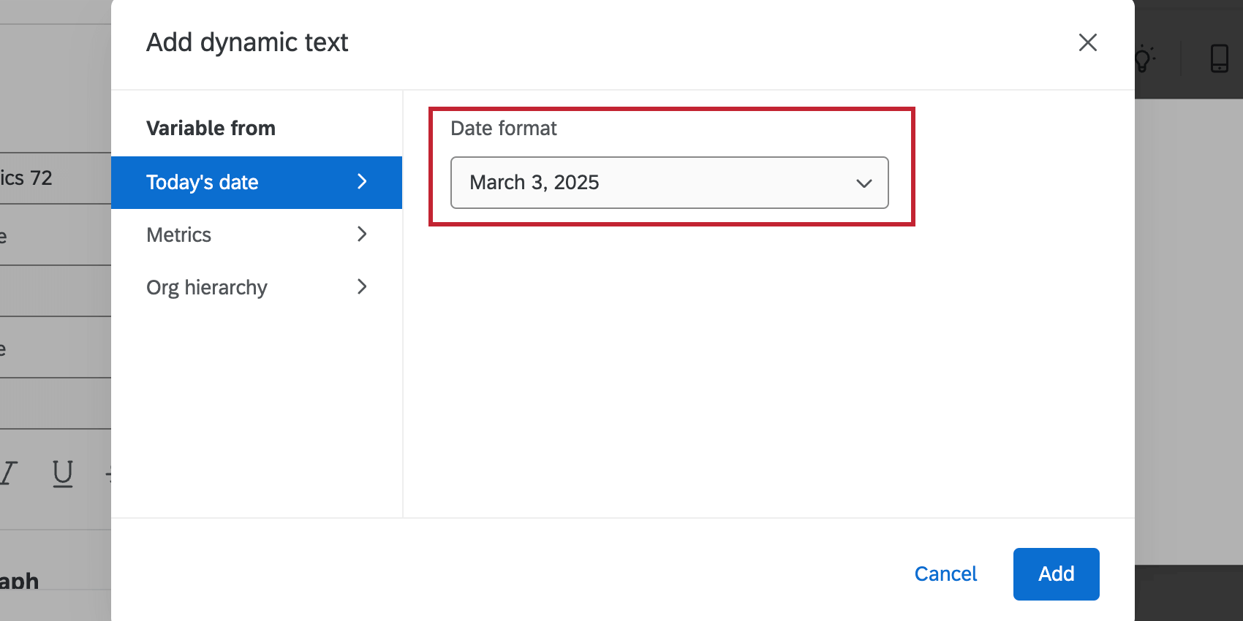Expand the Metrics chevron
This screenshot has height=621, width=1243.
tap(362, 235)
